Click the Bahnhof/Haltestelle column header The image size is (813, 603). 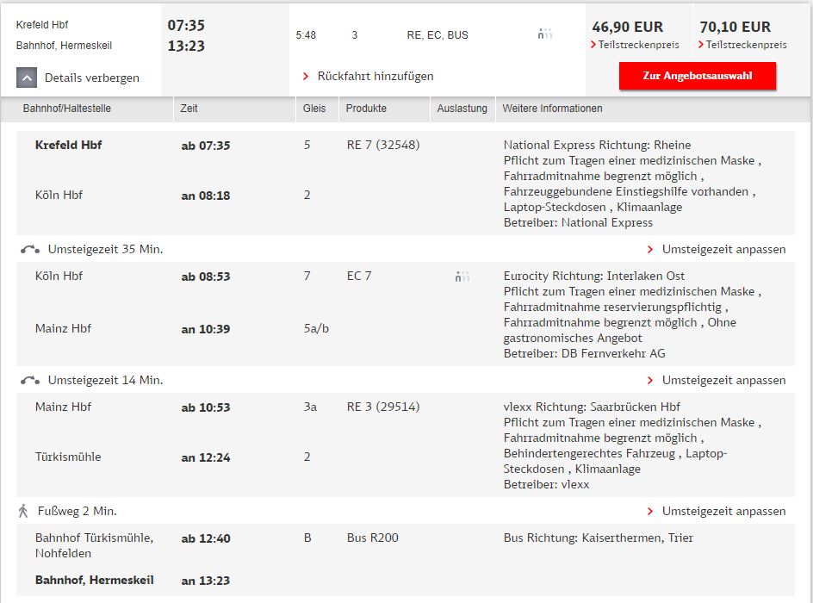(67, 109)
